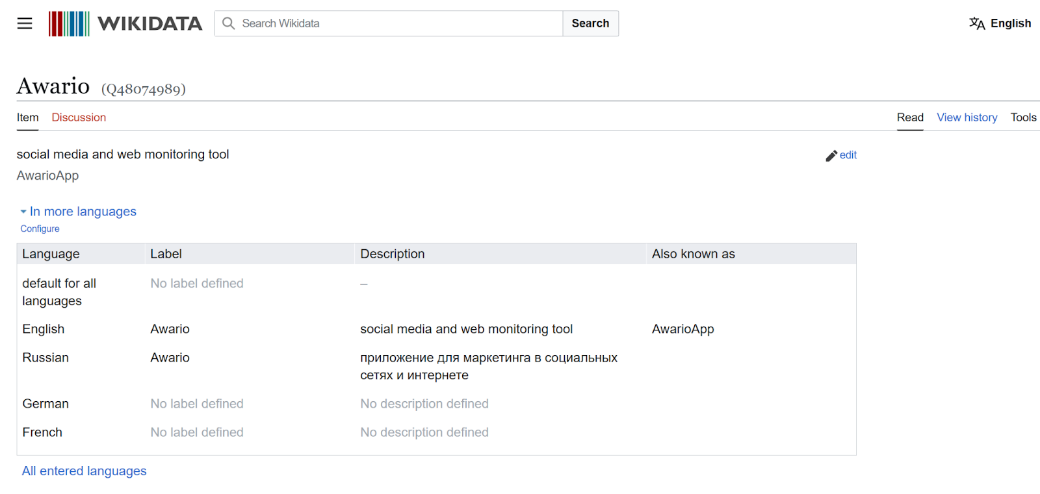Open the View history tab

(967, 117)
